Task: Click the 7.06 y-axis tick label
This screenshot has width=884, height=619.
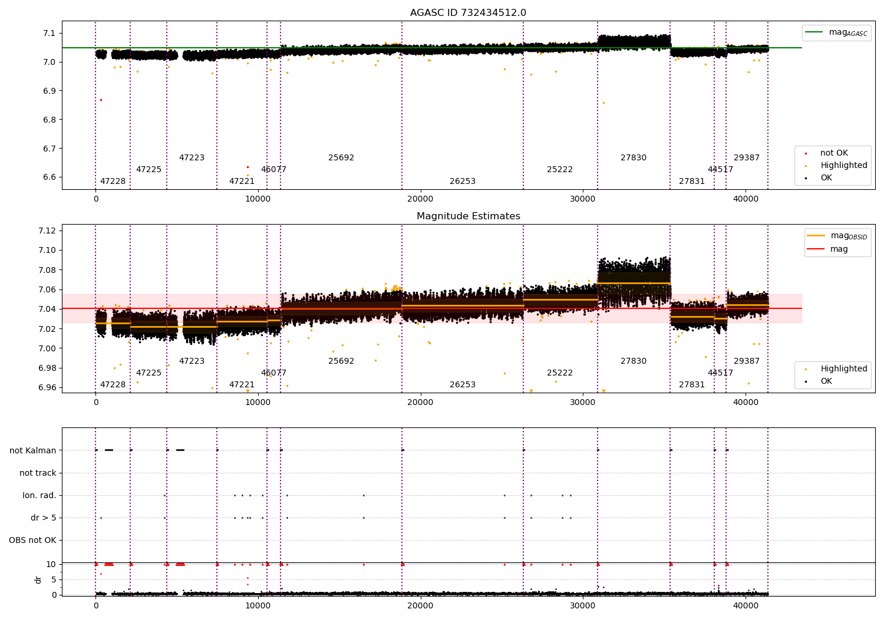Action: pos(47,289)
